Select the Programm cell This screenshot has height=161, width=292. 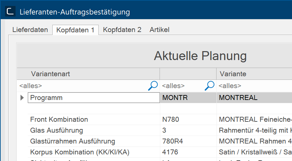click(x=94, y=98)
